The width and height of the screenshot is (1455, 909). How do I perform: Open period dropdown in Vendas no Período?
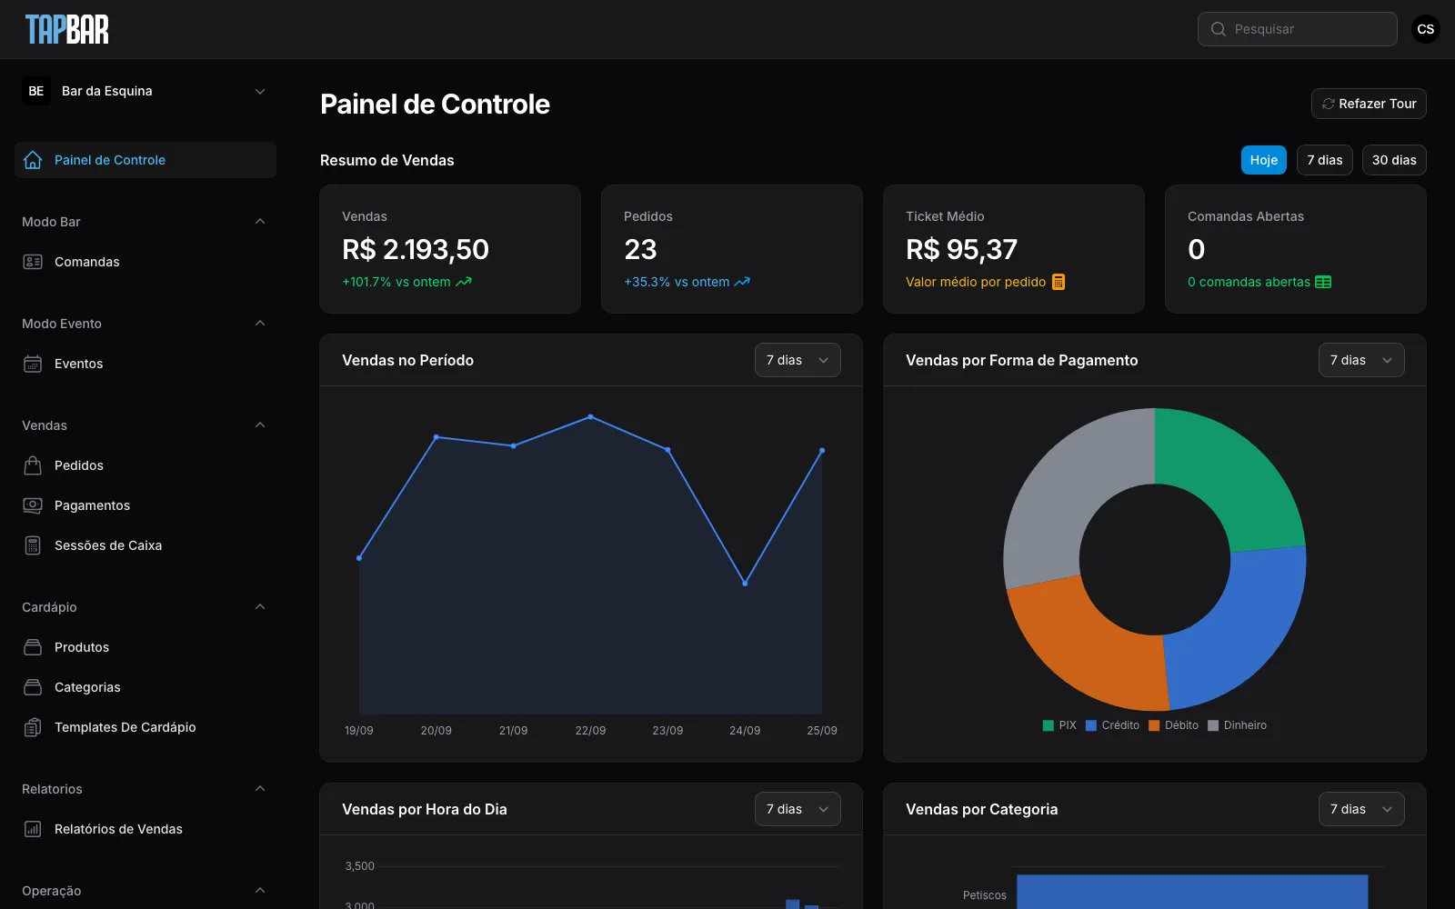pyautogui.click(x=798, y=360)
